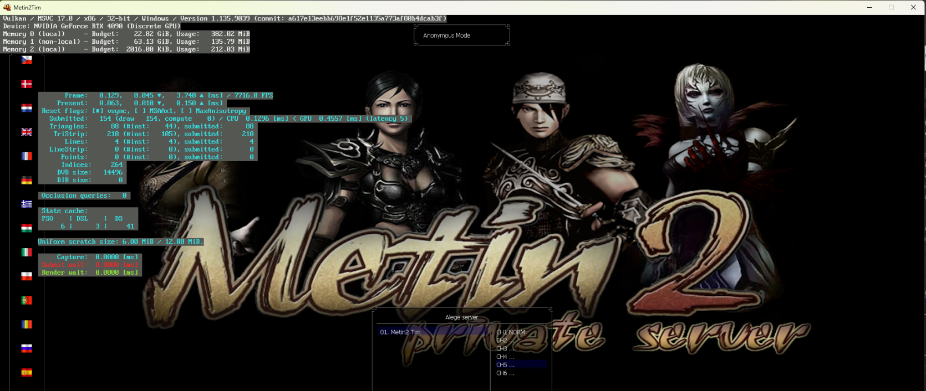Pick the Russian flag language icon
Viewport: 926px width, 391px height.
pos(27,348)
